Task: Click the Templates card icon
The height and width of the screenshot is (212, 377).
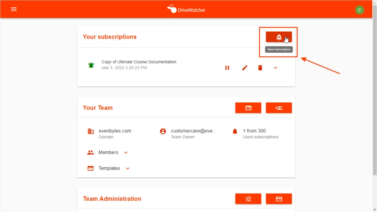Action: pyautogui.click(x=91, y=168)
